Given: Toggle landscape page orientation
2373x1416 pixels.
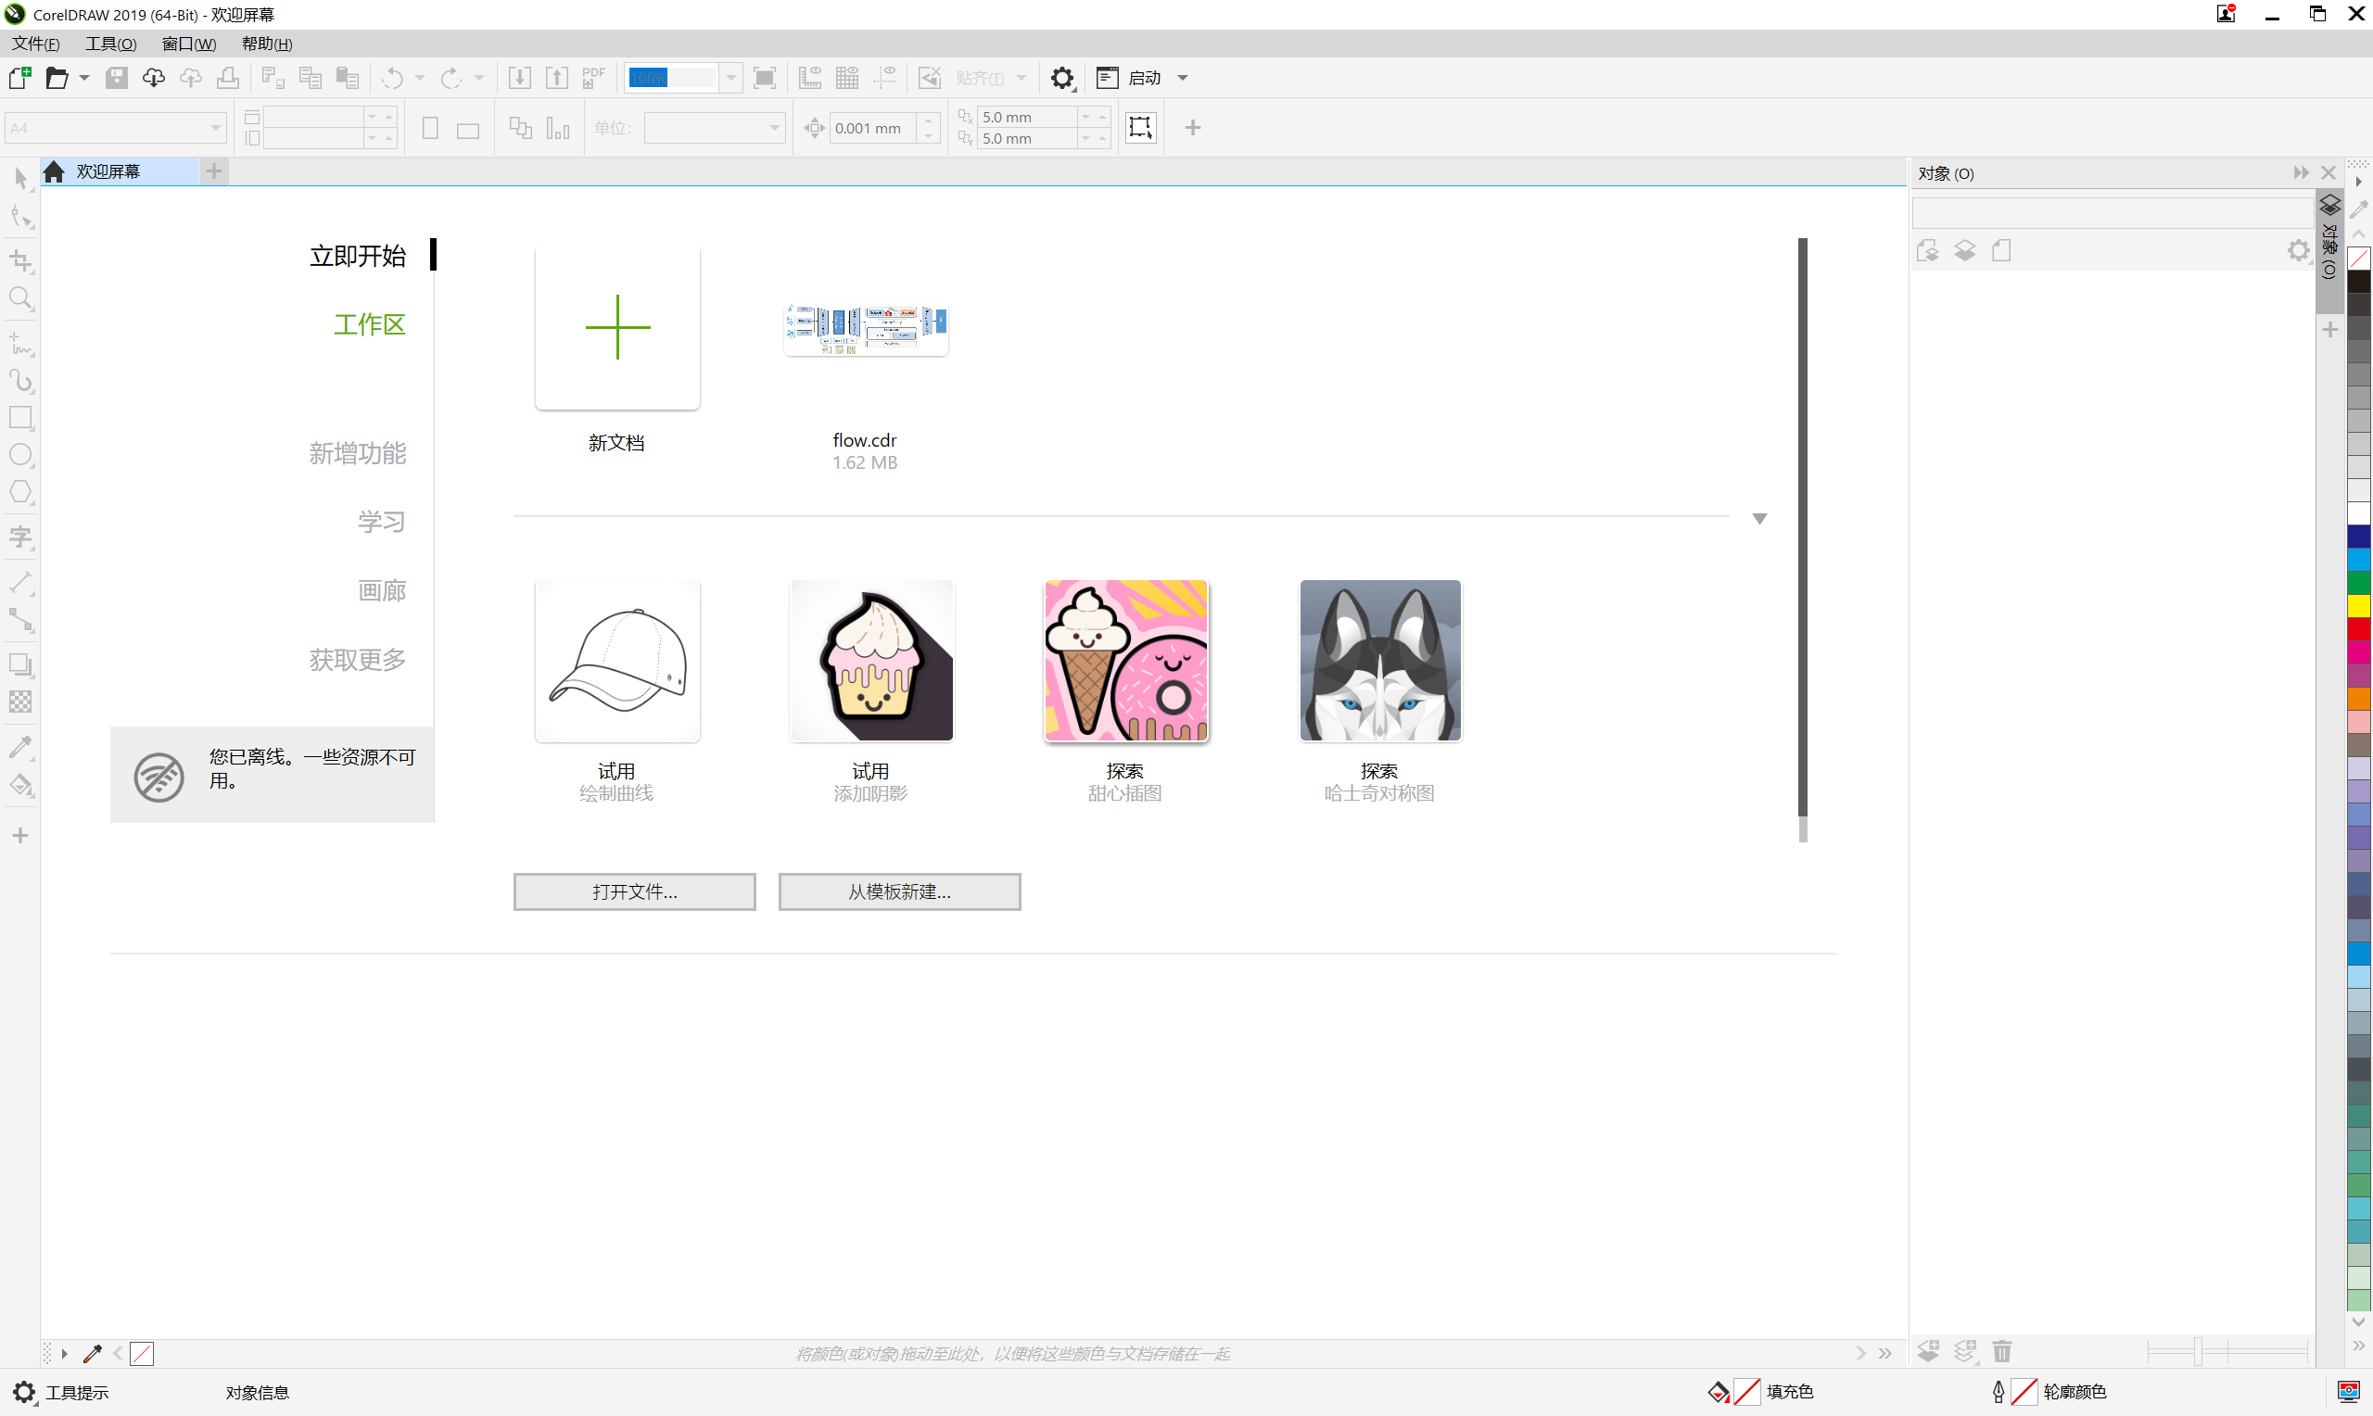Looking at the screenshot, I should pos(467,129).
